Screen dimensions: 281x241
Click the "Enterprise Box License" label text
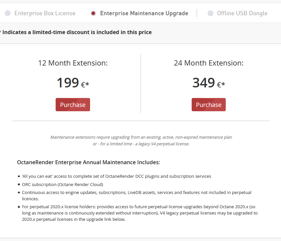[x=45, y=13]
